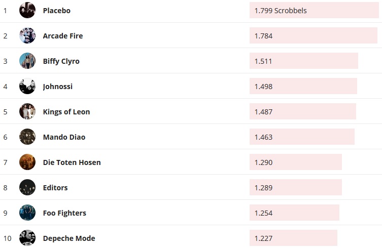Open the Kings of Leon link
Image resolution: width=382 pixels, height=249 pixels.
66,112
